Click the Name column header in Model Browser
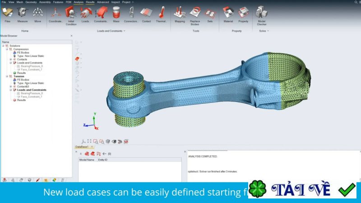This screenshot has height=203, width=361. click(37, 42)
